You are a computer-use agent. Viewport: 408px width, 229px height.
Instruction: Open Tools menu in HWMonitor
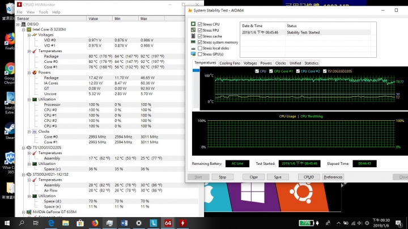(x=44, y=12)
